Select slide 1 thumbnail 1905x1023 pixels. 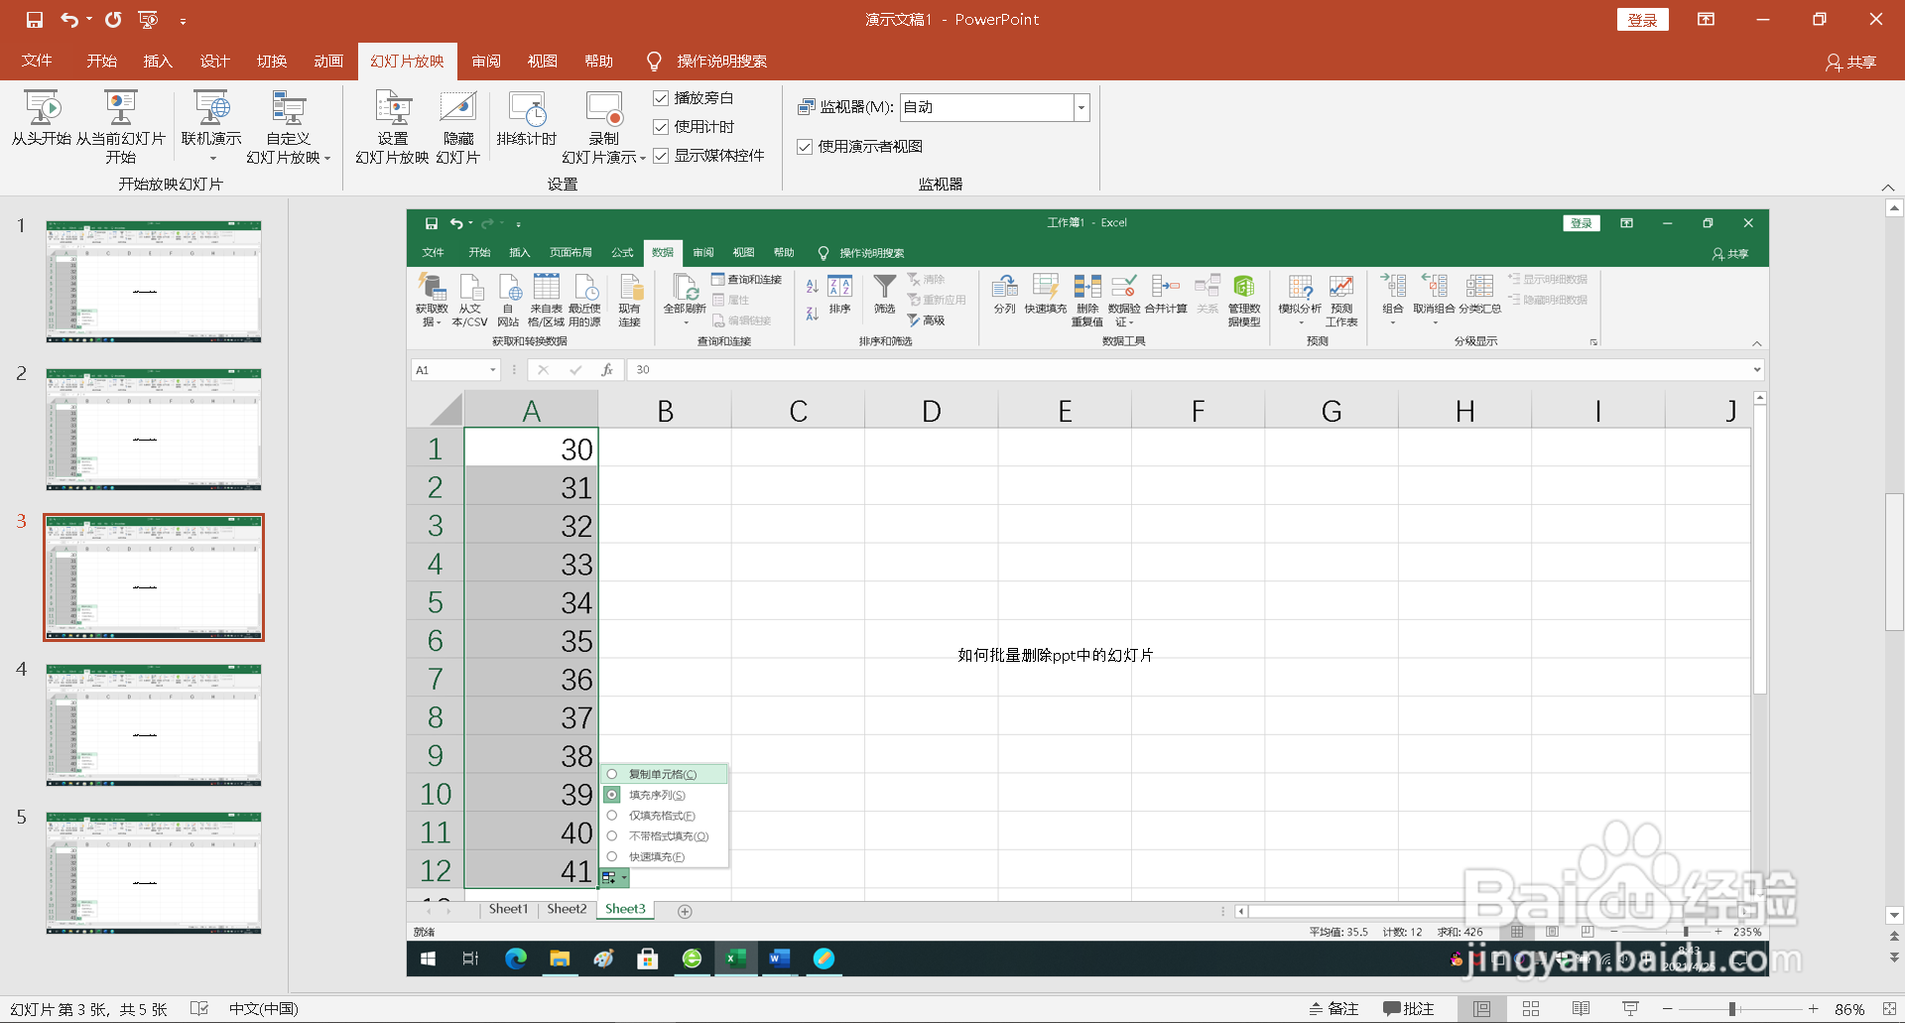point(154,282)
